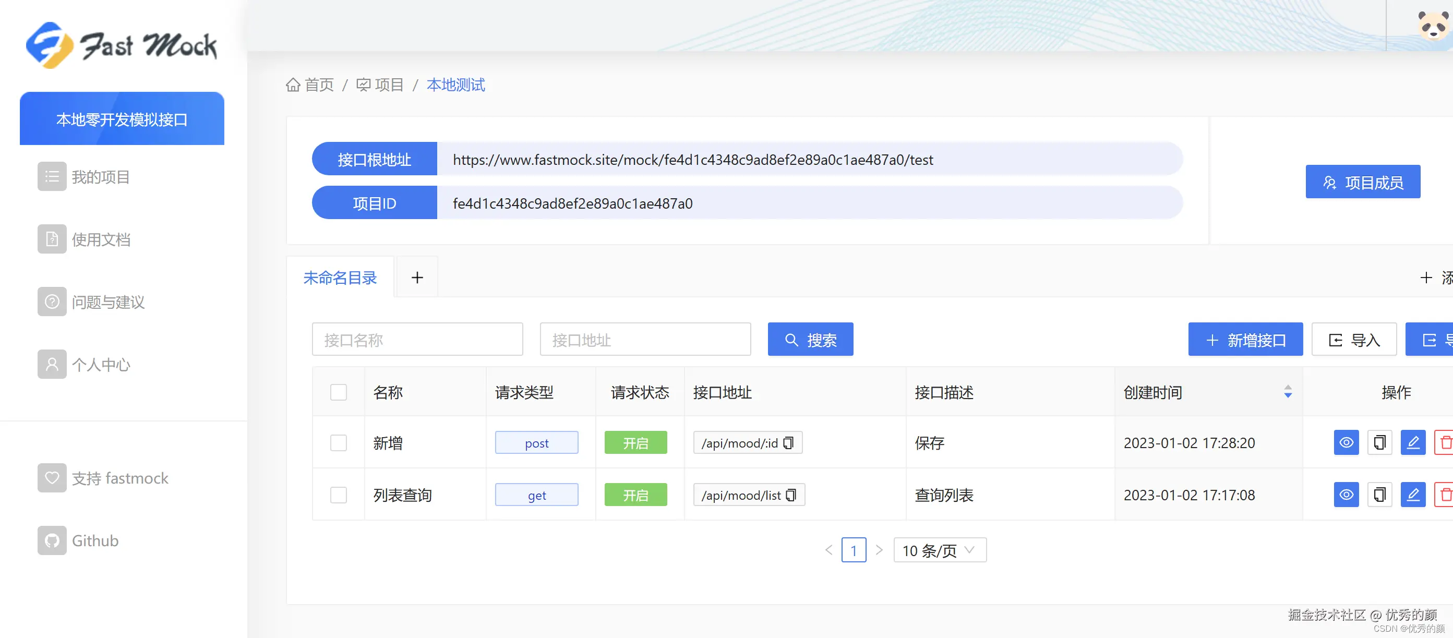Click the 接口名称 search input field
1453x638 pixels.
tap(417, 340)
